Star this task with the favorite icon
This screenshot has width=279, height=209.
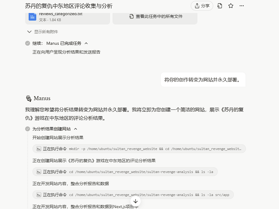click(231, 6)
